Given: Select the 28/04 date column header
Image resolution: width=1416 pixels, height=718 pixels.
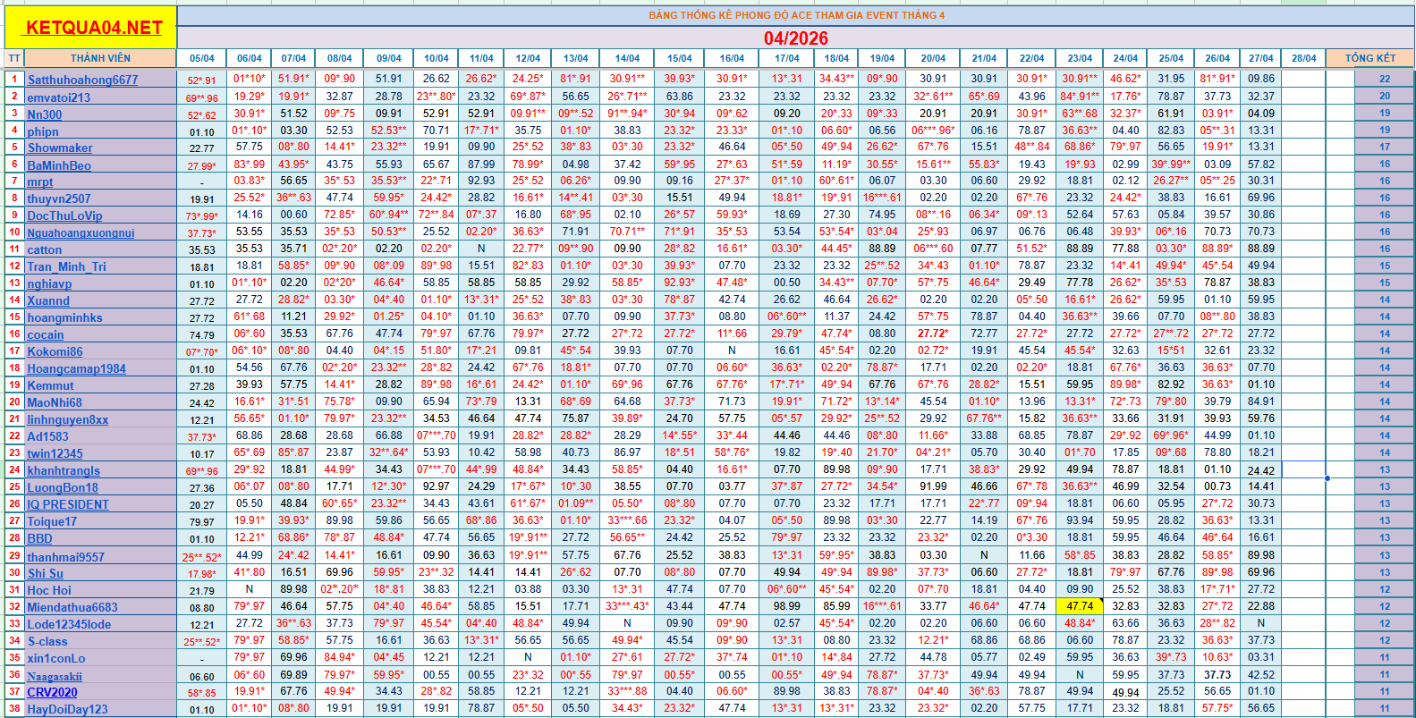Looking at the screenshot, I should coord(1304,58).
